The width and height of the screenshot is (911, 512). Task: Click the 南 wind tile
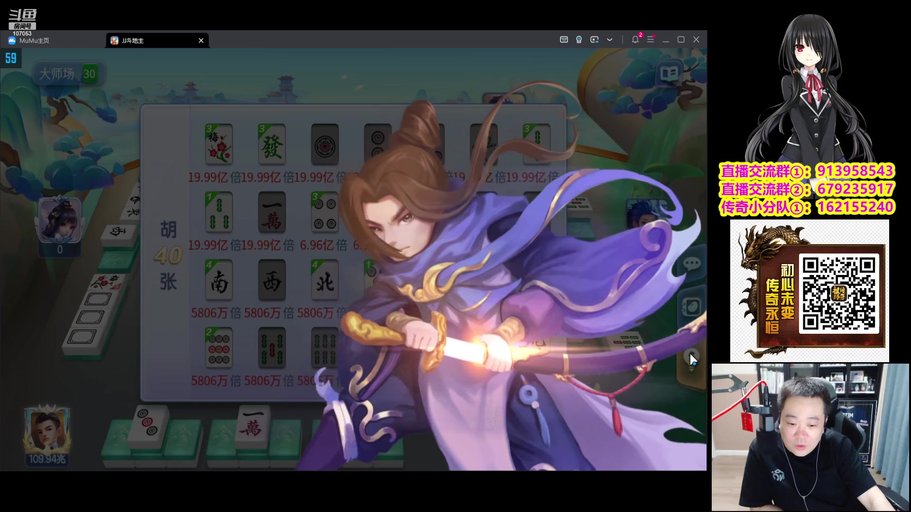click(219, 280)
